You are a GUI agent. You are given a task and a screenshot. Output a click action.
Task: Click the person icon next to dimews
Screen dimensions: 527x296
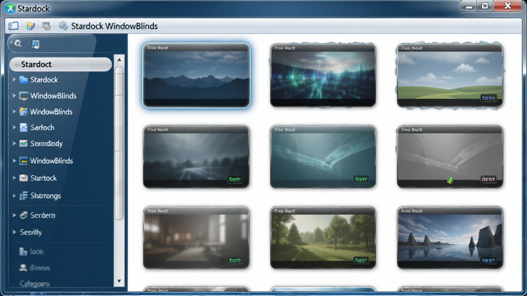[x=23, y=268]
